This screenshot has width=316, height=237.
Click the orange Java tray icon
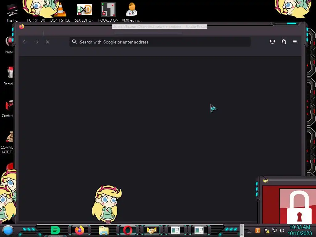tap(258, 230)
